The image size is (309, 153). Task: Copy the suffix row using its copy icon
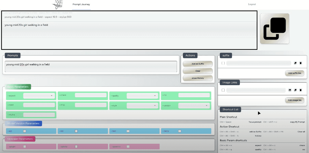tap(295, 63)
